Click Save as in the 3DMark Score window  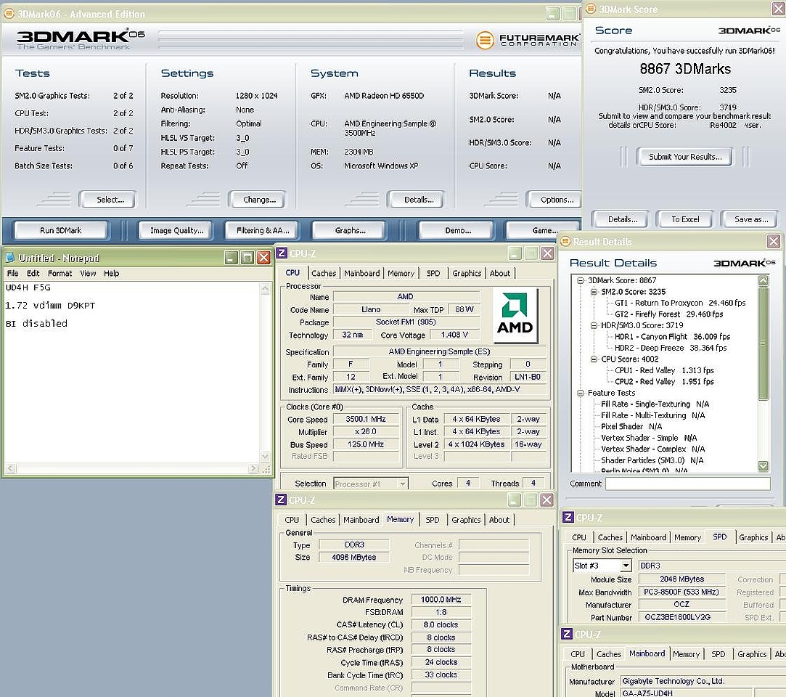point(750,219)
